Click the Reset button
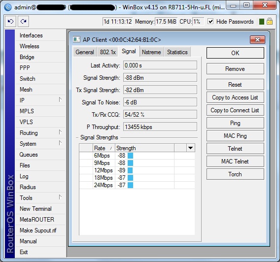The height and width of the screenshot is (262, 280). 235,85
